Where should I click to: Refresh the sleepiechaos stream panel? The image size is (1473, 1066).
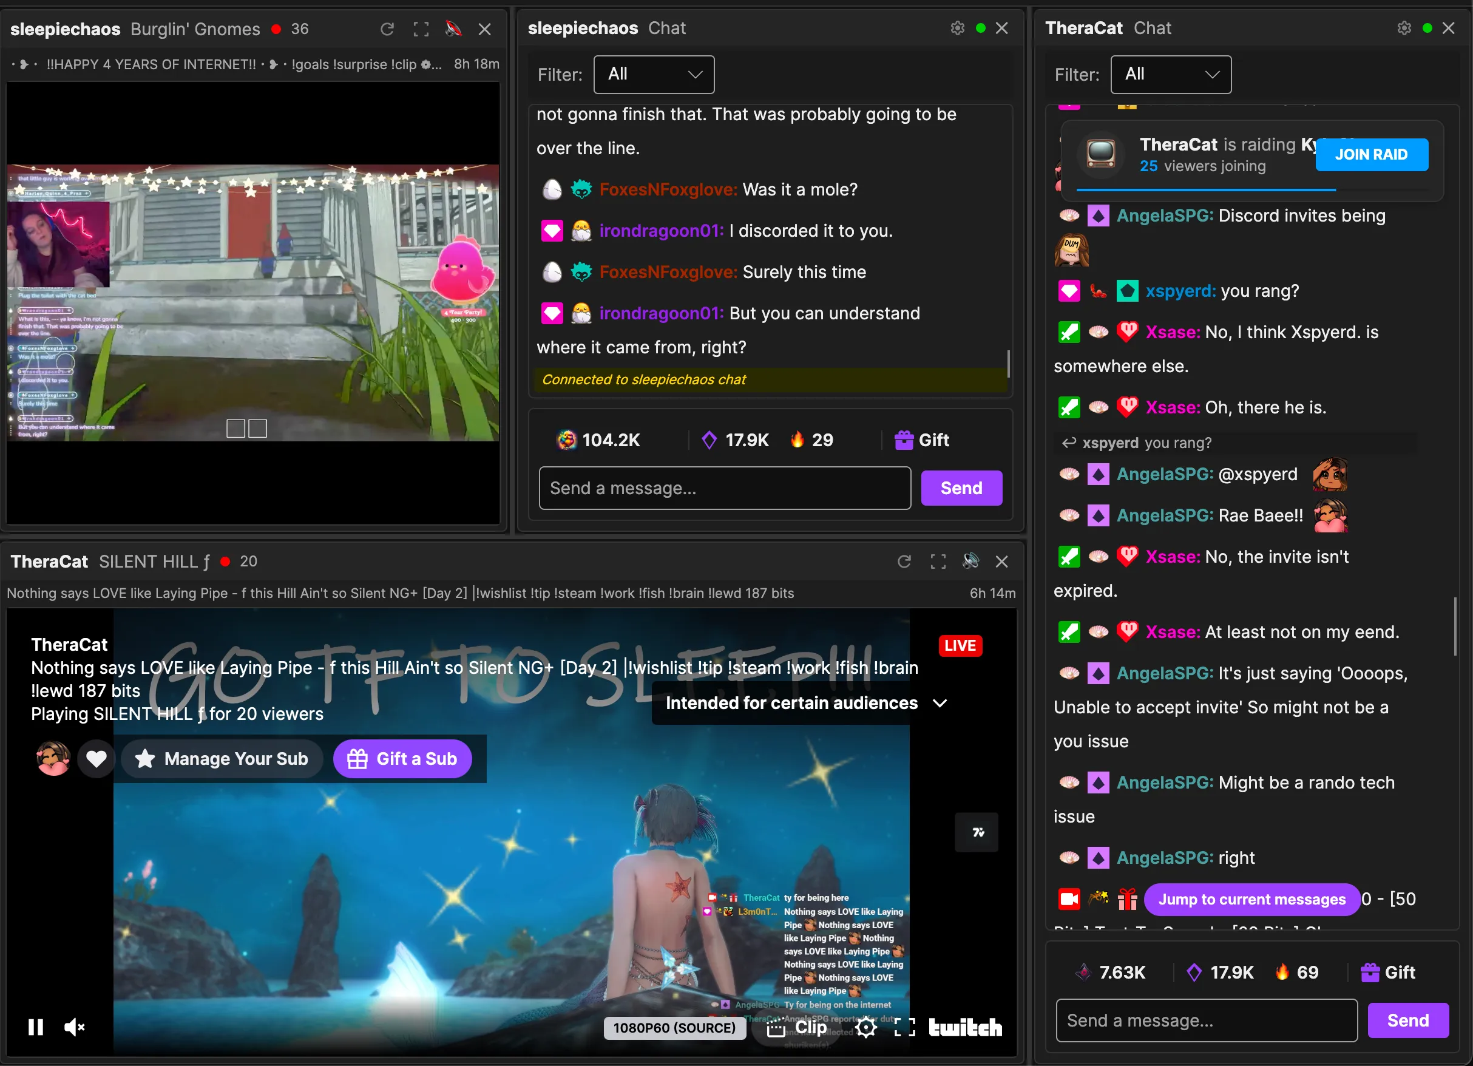387,29
